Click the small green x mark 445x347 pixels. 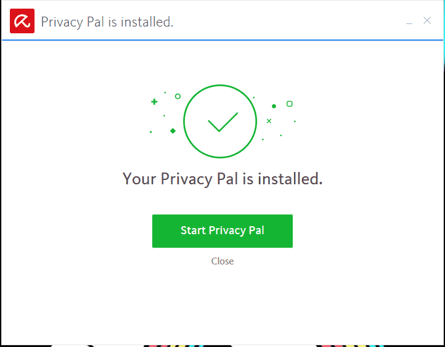tap(269, 121)
